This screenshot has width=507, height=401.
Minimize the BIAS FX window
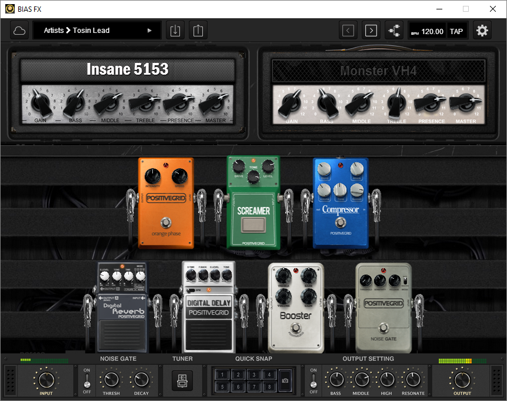click(x=439, y=9)
